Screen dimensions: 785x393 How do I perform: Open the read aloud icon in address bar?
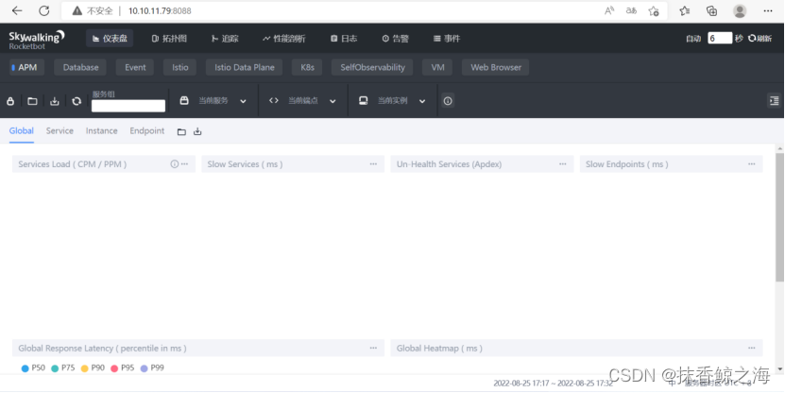pos(609,10)
